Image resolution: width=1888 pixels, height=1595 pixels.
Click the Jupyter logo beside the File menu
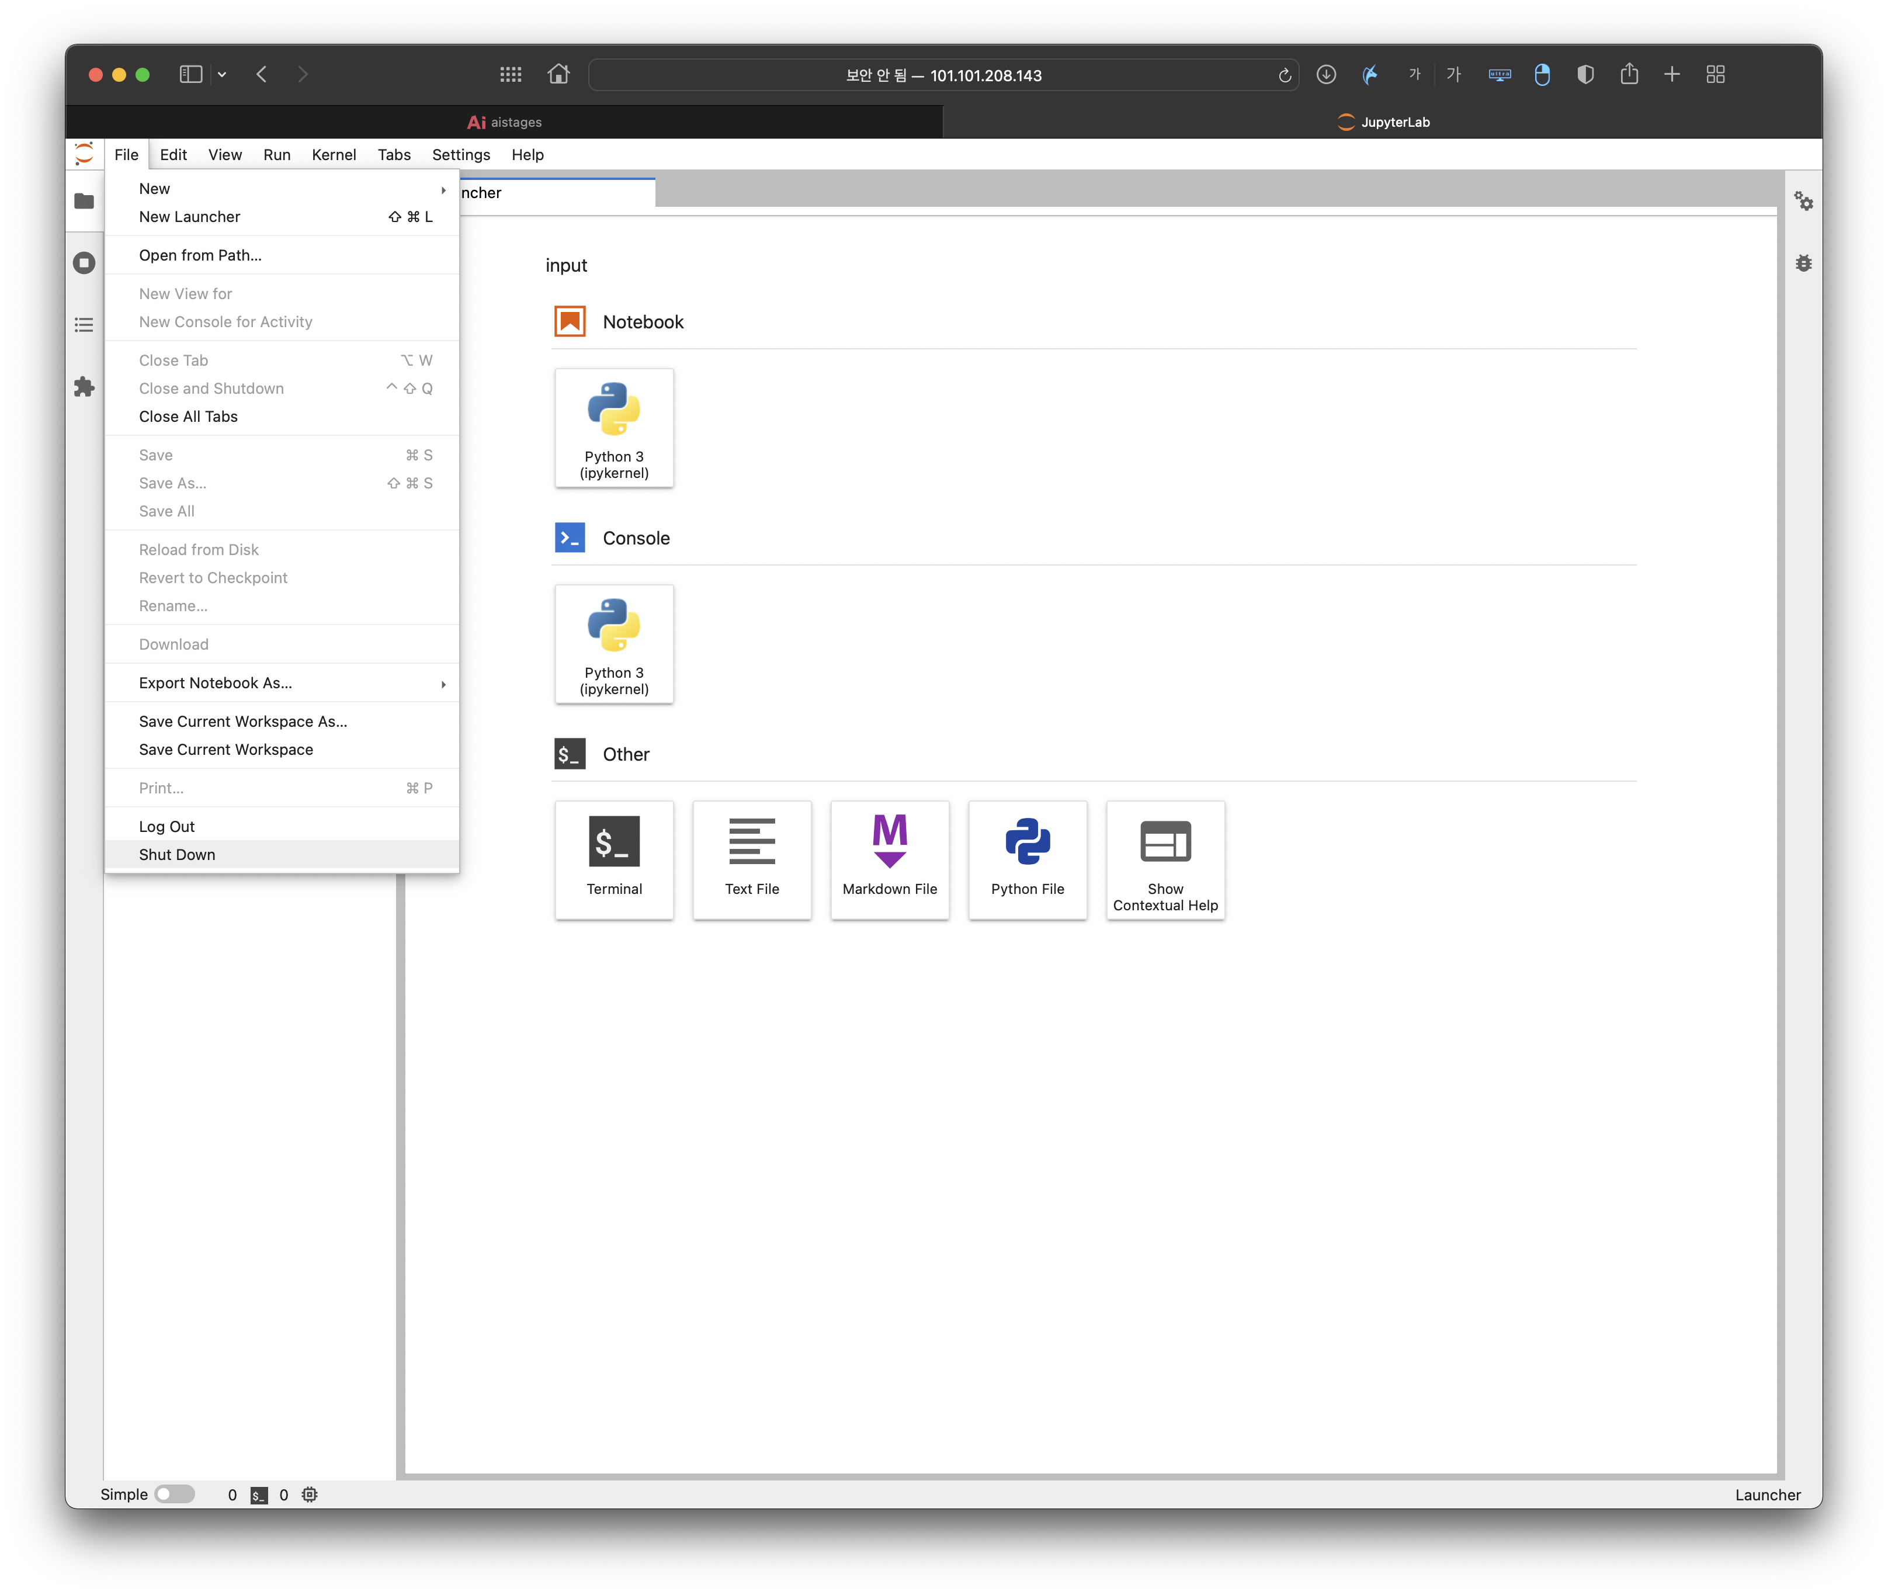point(84,155)
